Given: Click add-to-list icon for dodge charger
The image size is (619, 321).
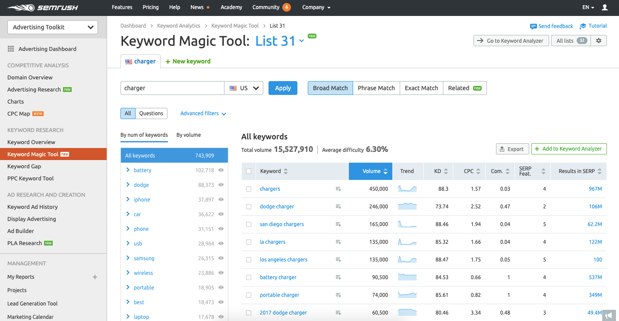Looking at the screenshot, I should tap(338, 207).
